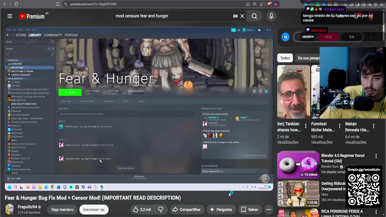Subscribe with the Inscrever-se button
Viewport: 386px width, 217px height.
(x=94, y=209)
